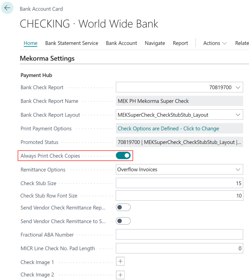Click the Fractional ABA Number field
This screenshot has width=249, height=280.
(179, 234)
